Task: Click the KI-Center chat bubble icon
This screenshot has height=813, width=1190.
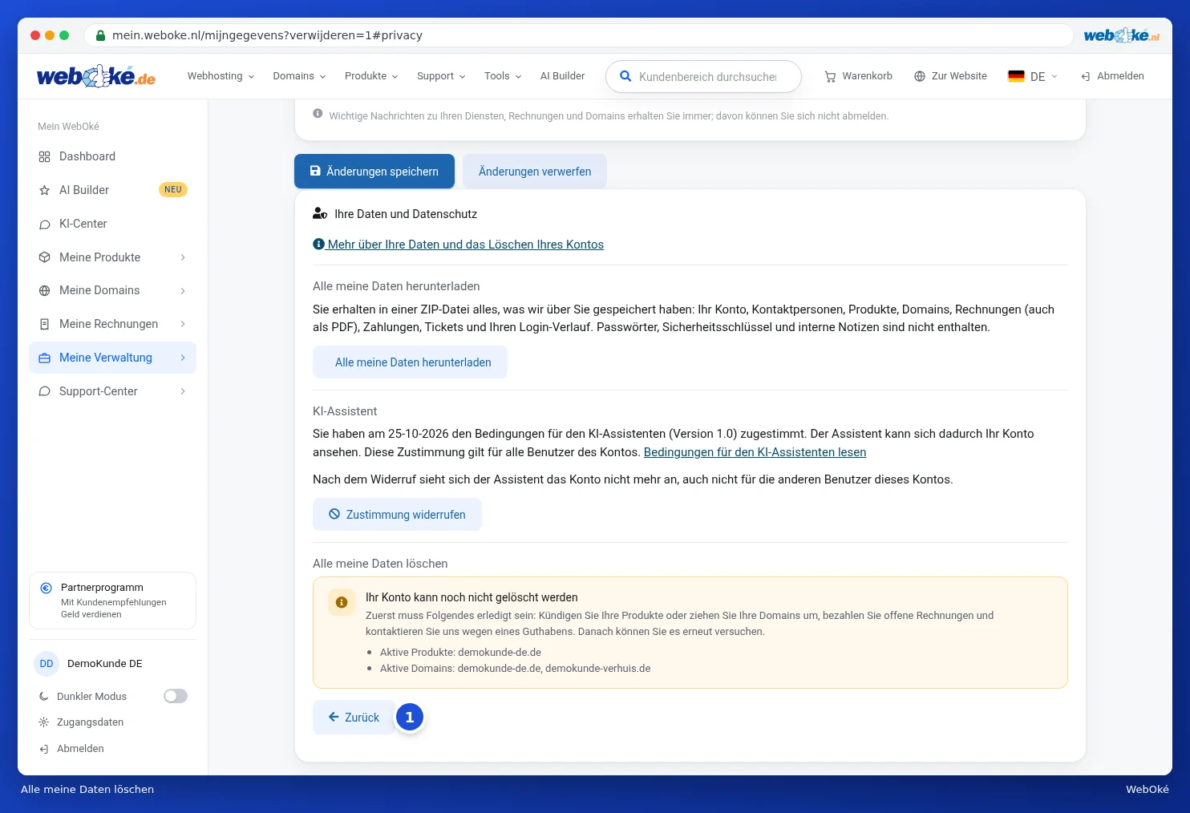Action: [44, 224]
